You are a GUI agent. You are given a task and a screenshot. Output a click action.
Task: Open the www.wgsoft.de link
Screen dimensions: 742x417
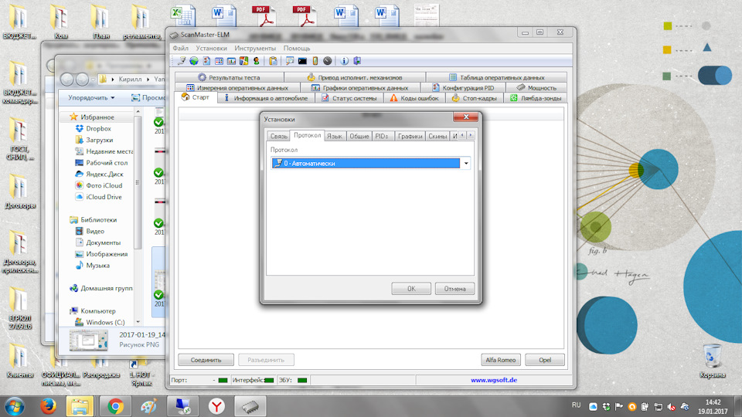pos(494,380)
